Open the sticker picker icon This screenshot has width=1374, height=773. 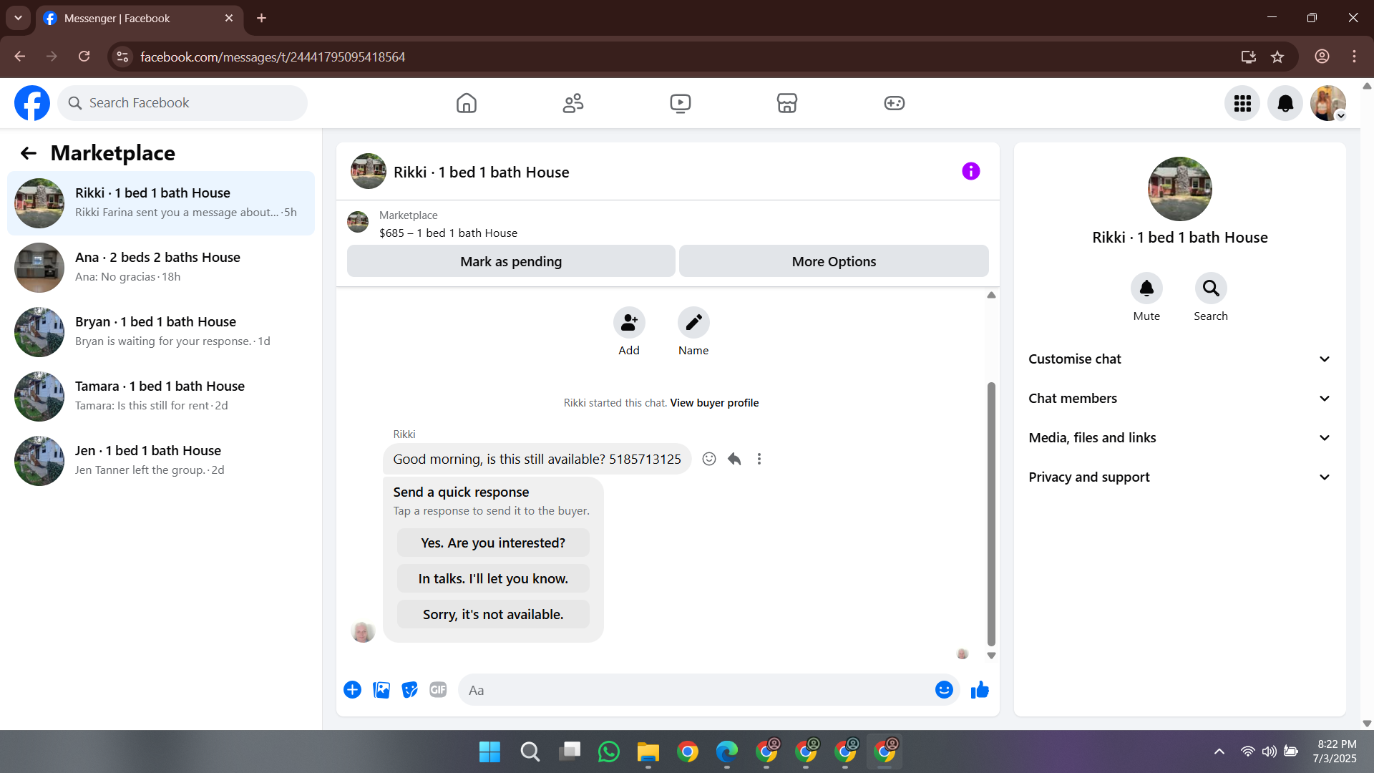pyautogui.click(x=409, y=689)
